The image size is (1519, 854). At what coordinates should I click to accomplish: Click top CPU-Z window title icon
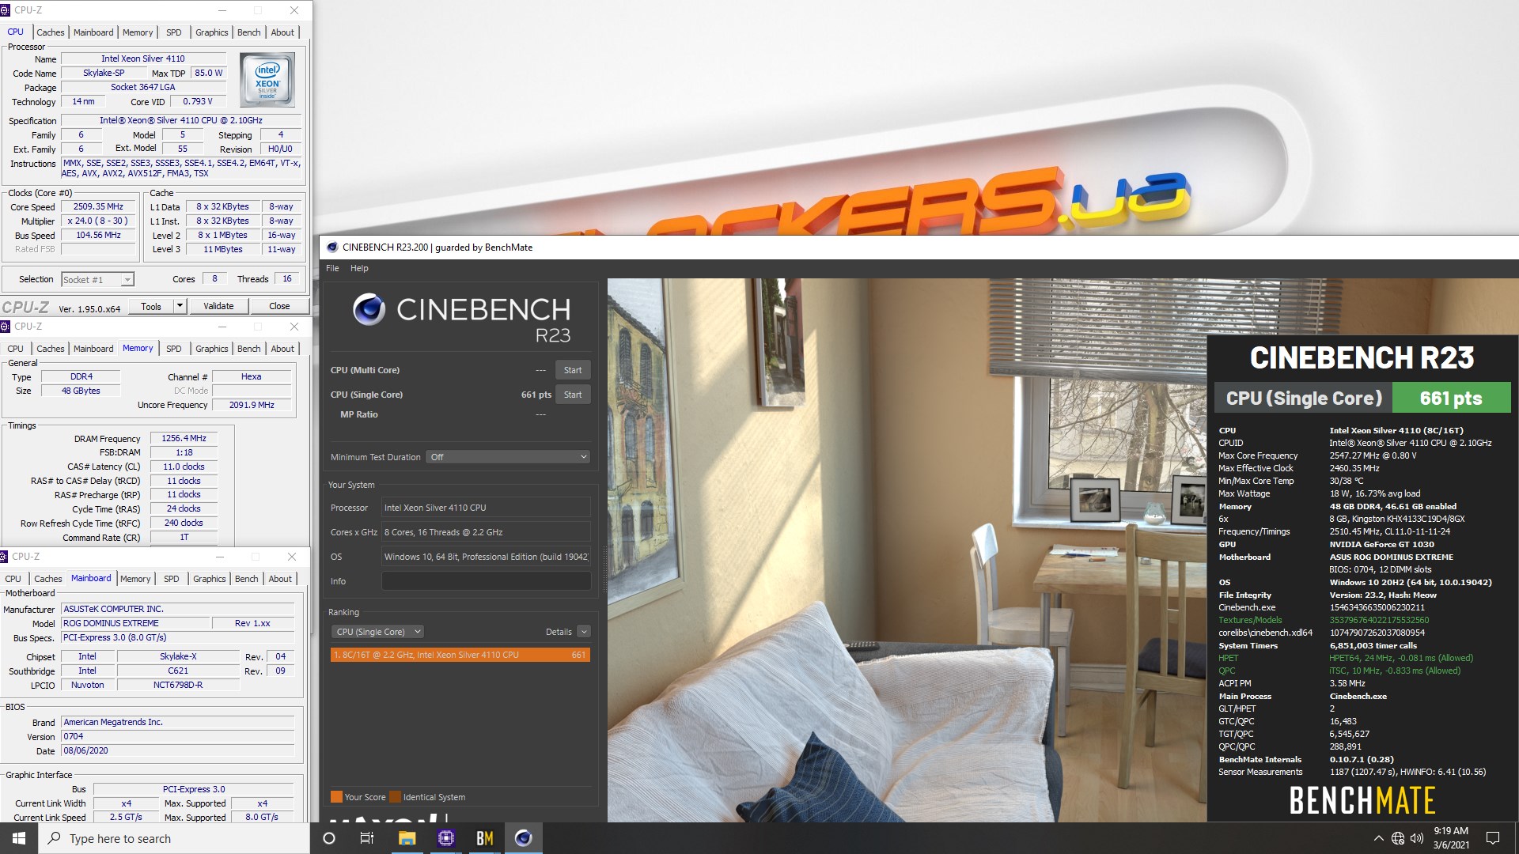[5, 10]
